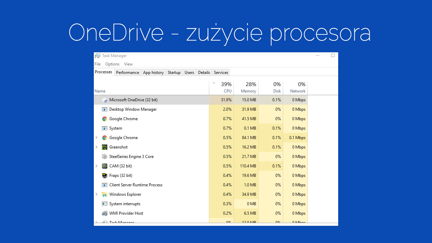The width and height of the screenshot is (432, 243).
Task: Click the Fraps (32 bit) icon
Action: pyautogui.click(x=105, y=175)
